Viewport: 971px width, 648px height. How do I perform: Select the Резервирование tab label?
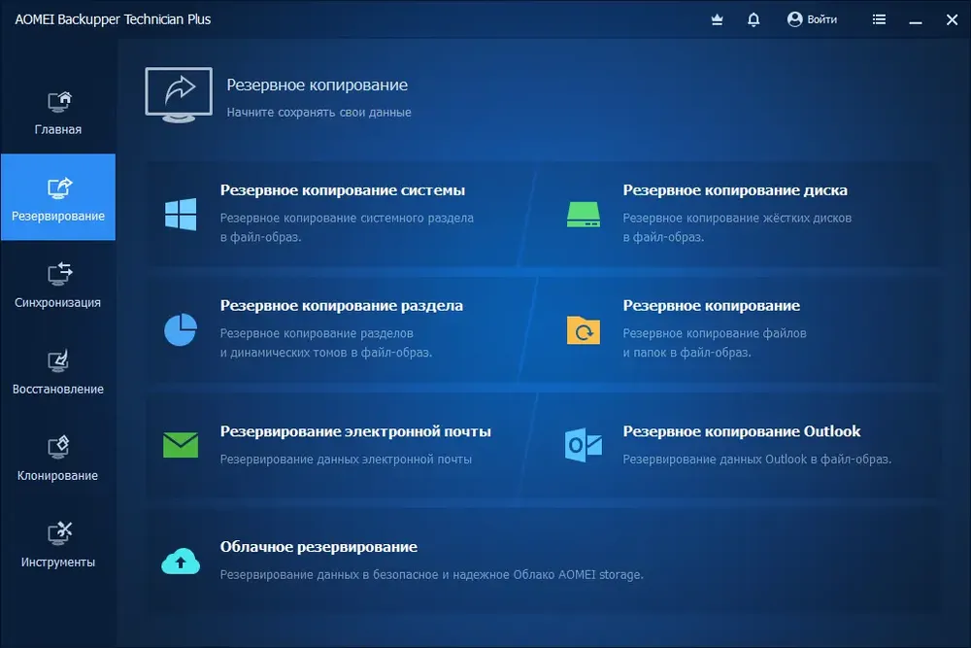pos(58,217)
